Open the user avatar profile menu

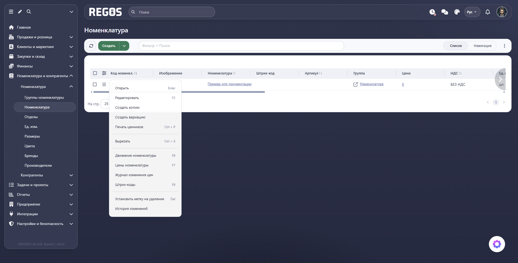click(502, 12)
